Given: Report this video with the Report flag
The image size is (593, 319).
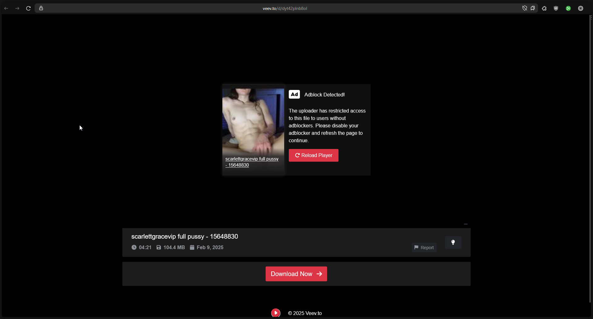Looking at the screenshot, I should point(424,248).
